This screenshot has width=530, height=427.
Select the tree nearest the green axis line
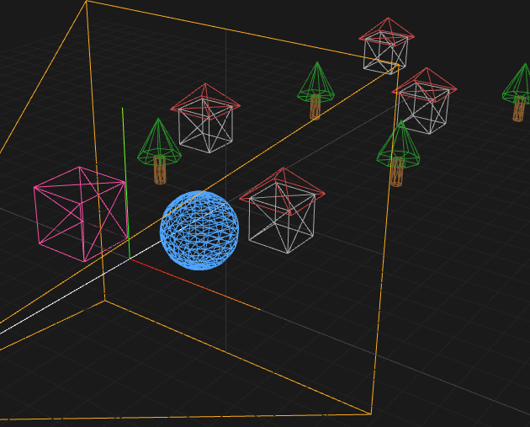coord(159,152)
